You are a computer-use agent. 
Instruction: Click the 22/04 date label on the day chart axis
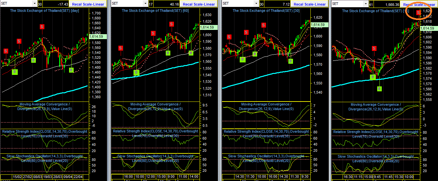(x=78, y=177)
